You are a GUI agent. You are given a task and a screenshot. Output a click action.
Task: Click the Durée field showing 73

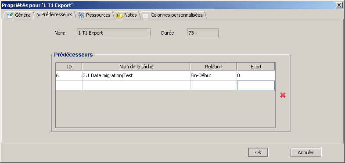point(203,33)
